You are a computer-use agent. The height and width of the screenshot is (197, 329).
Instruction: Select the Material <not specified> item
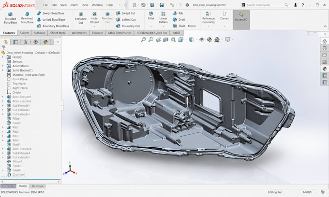29,75
